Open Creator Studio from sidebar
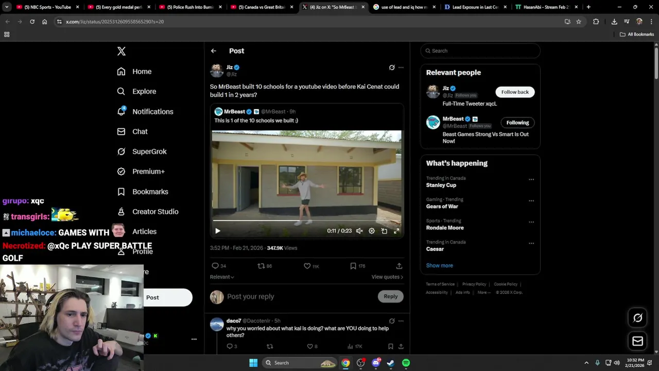Viewport: 659px width, 371px height. tap(148, 212)
